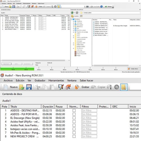The width and height of the screenshot is (141, 141).
Task: Open Sin filtro box for track 2 in enlarged list
Action: (x=89, y=114)
